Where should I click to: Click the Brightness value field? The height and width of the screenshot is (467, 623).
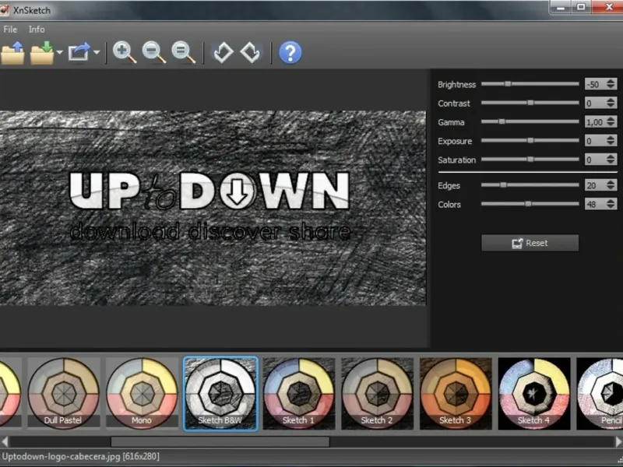tap(595, 84)
